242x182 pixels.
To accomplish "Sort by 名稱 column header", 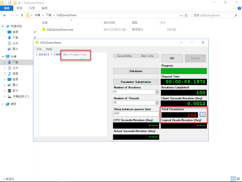I will [45, 23].
